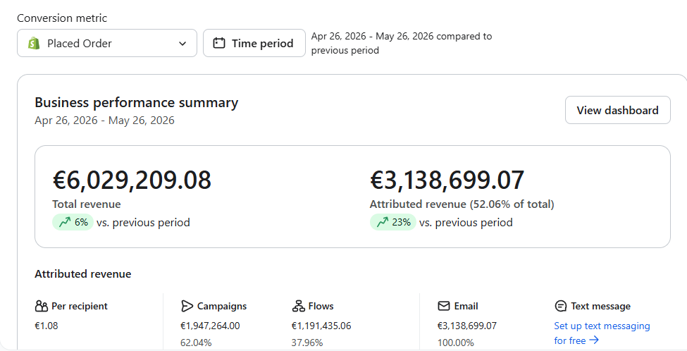
Task: Click the View dashboard button
Action: coord(618,110)
